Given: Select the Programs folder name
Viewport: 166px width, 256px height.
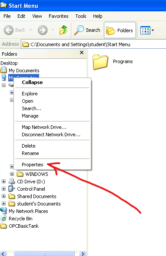Looking at the screenshot, I should click(x=123, y=61).
